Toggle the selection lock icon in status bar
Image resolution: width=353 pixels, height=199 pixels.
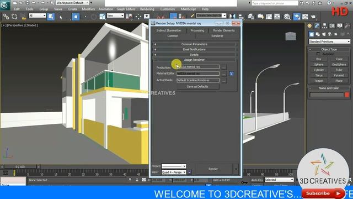137,180
